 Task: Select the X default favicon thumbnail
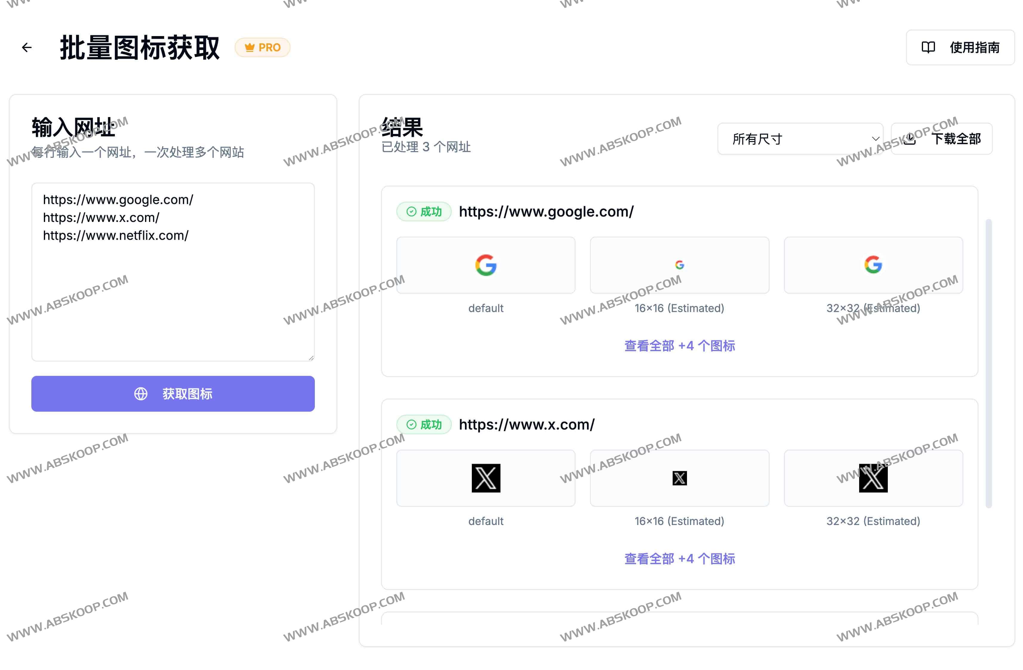[486, 478]
